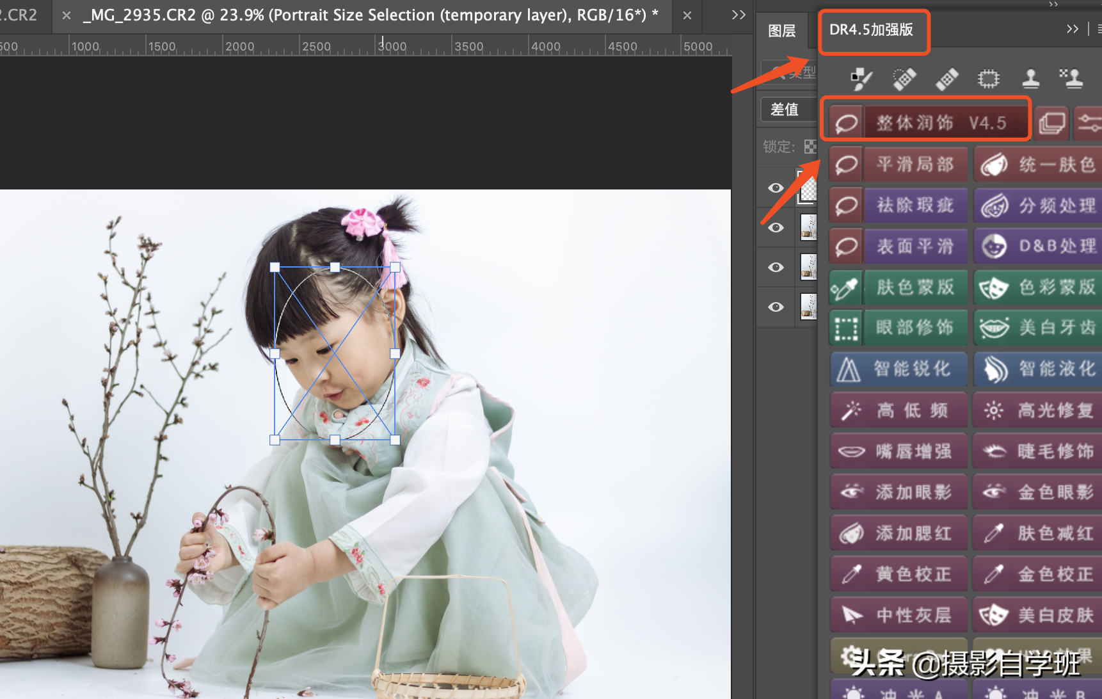Click the dotted-square selection chip icon
Viewport: 1102px width, 699px height.
[x=988, y=79]
